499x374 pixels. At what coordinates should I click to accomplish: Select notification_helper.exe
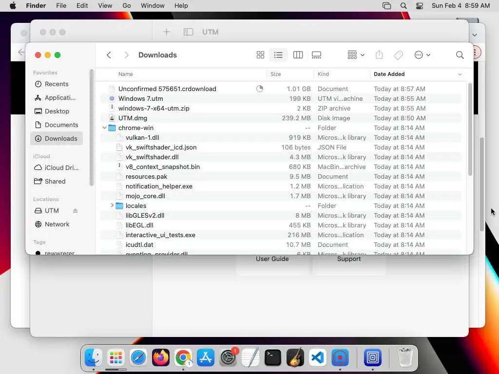coord(281,187)
